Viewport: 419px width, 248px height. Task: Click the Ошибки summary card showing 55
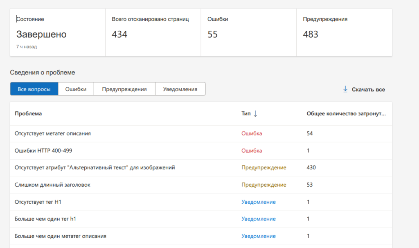248,32
